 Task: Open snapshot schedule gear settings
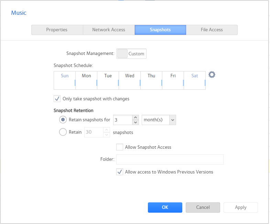pos(212,75)
